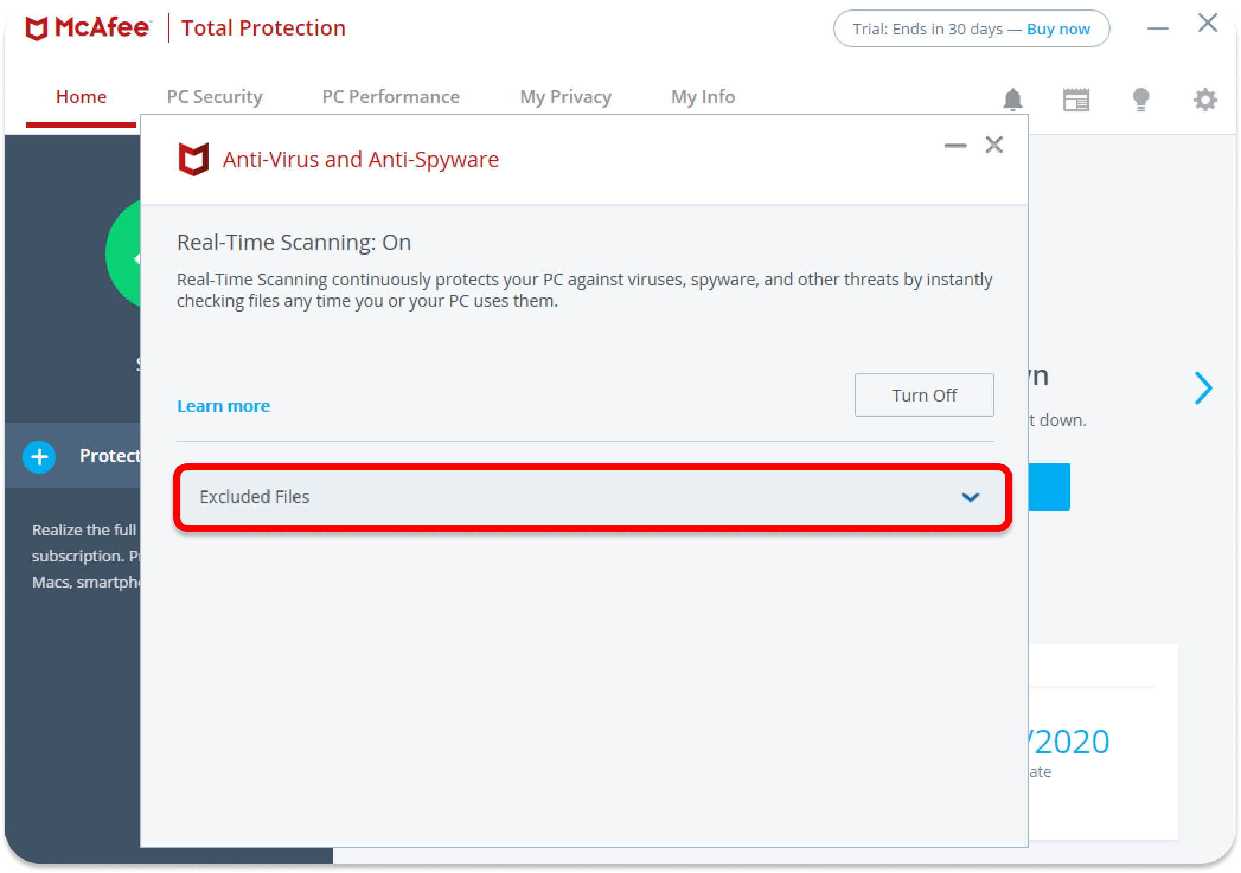The height and width of the screenshot is (873, 1241).
Task: Click the next arrow chevron on right
Action: coord(1203,388)
